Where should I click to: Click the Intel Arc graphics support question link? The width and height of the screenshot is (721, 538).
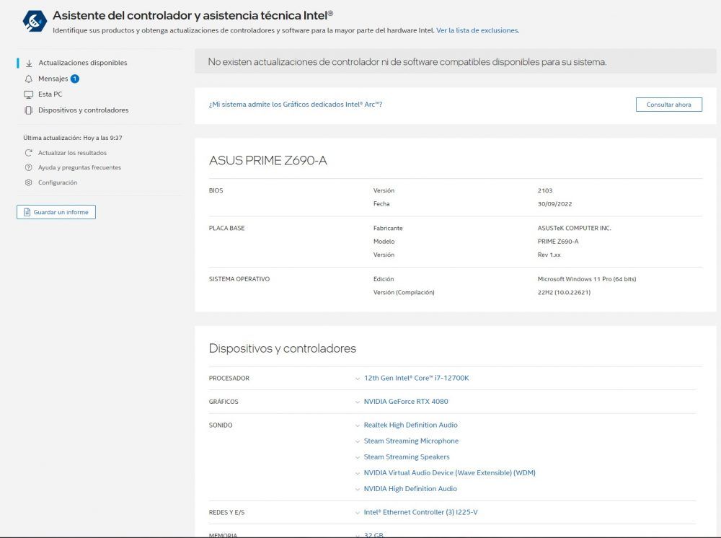click(296, 105)
